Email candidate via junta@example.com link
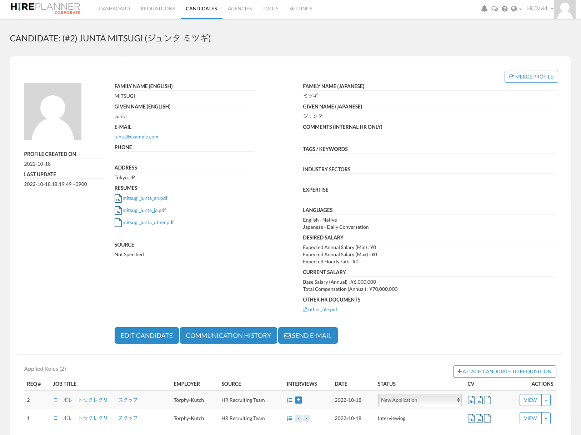 coord(136,136)
